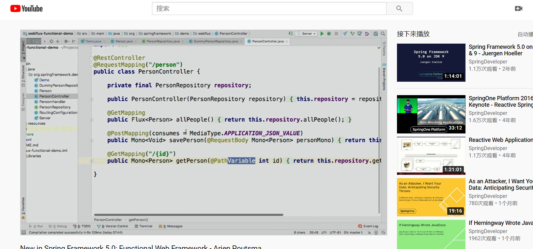Open Project Structure icon in IDE toolbar
This screenshot has height=249, width=533.
(x=376, y=34)
